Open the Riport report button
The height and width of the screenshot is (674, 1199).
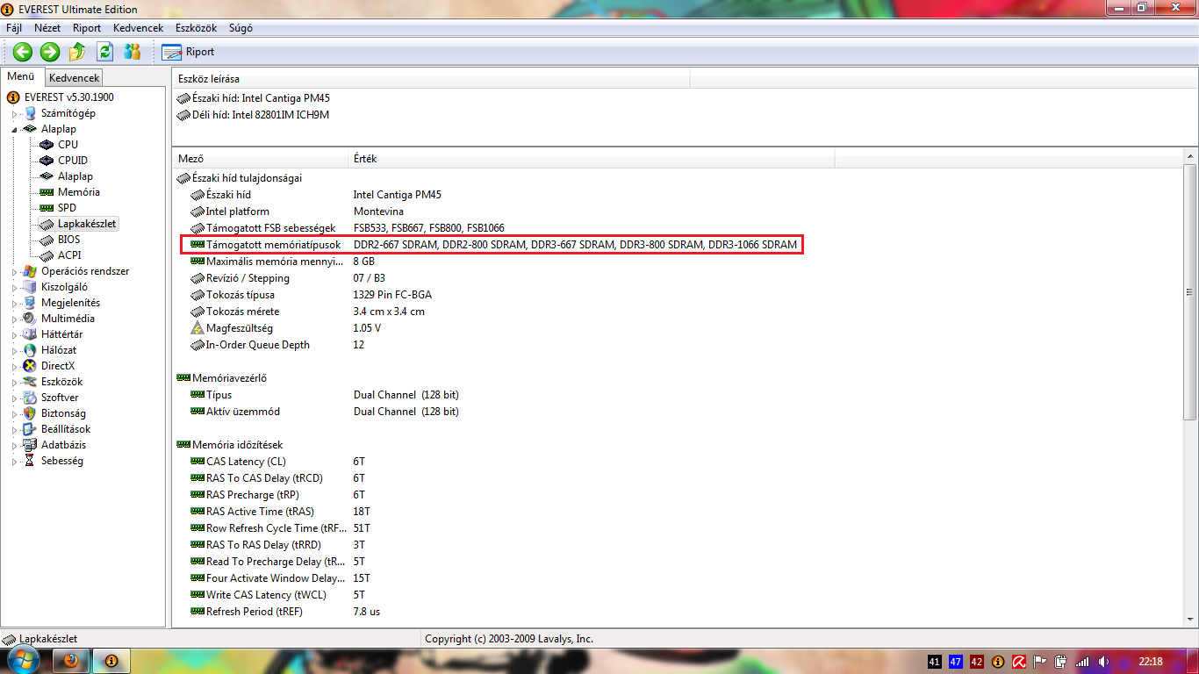[189, 52]
